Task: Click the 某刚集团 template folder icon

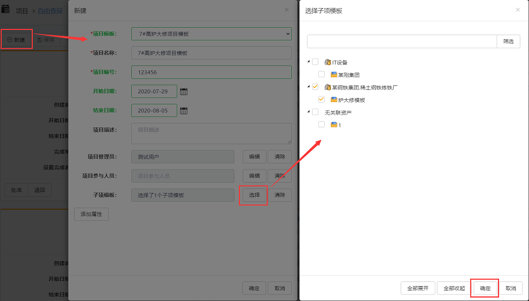Action: (334, 74)
